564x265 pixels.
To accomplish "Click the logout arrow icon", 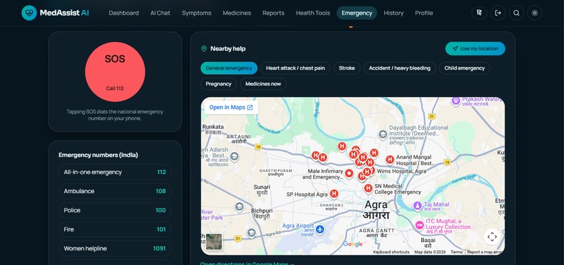I will (x=498, y=13).
